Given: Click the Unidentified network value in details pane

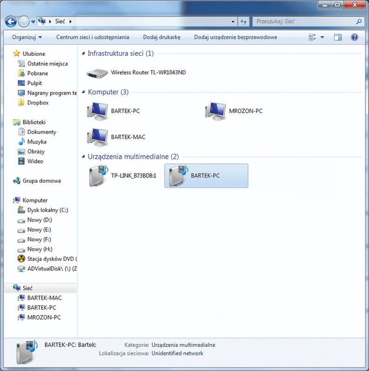Looking at the screenshot, I should 177,353.
